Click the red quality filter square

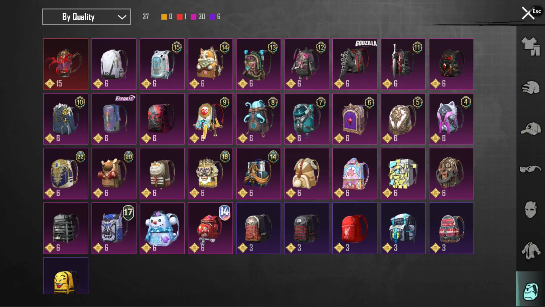(179, 17)
